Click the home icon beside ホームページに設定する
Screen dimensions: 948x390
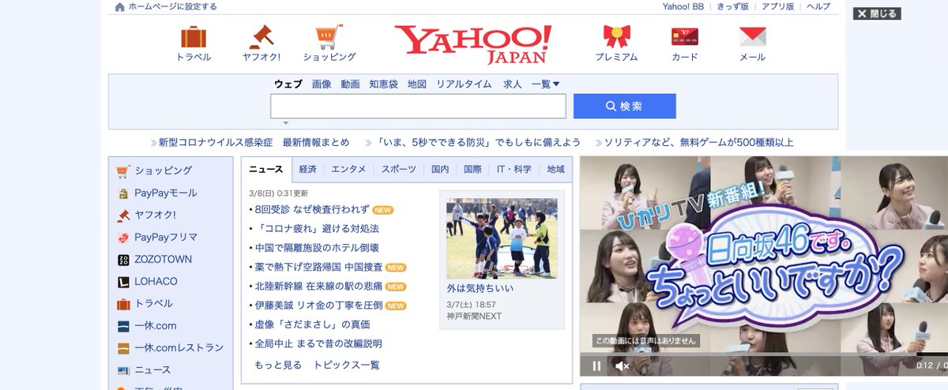coord(119,7)
